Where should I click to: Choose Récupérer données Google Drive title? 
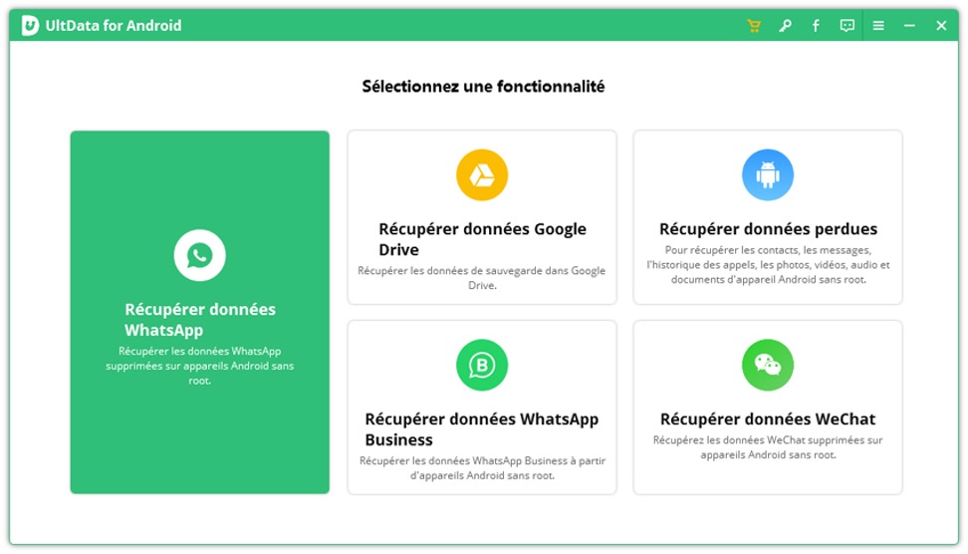pyautogui.click(x=482, y=239)
